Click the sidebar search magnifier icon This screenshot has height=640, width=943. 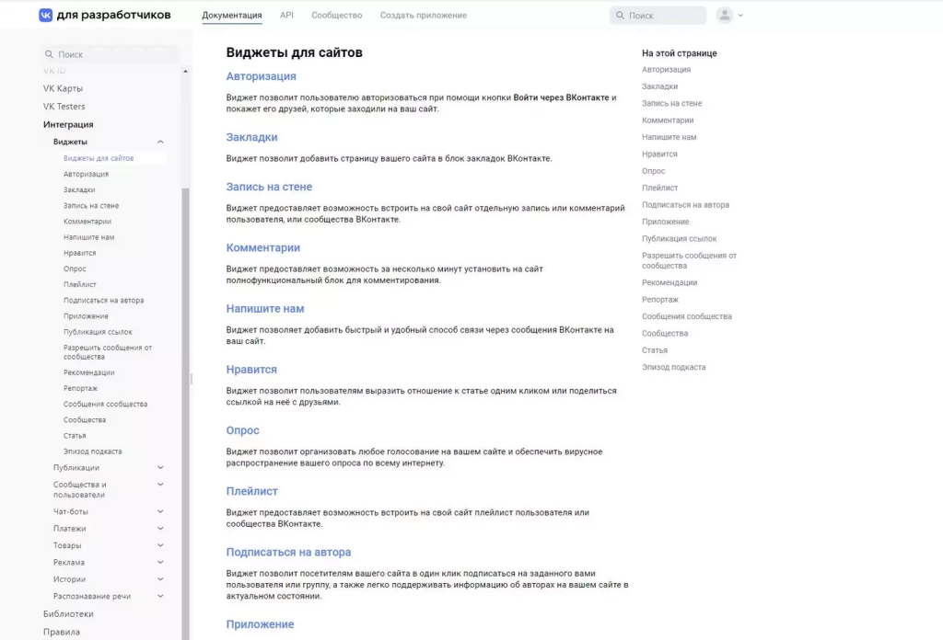[49, 54]
